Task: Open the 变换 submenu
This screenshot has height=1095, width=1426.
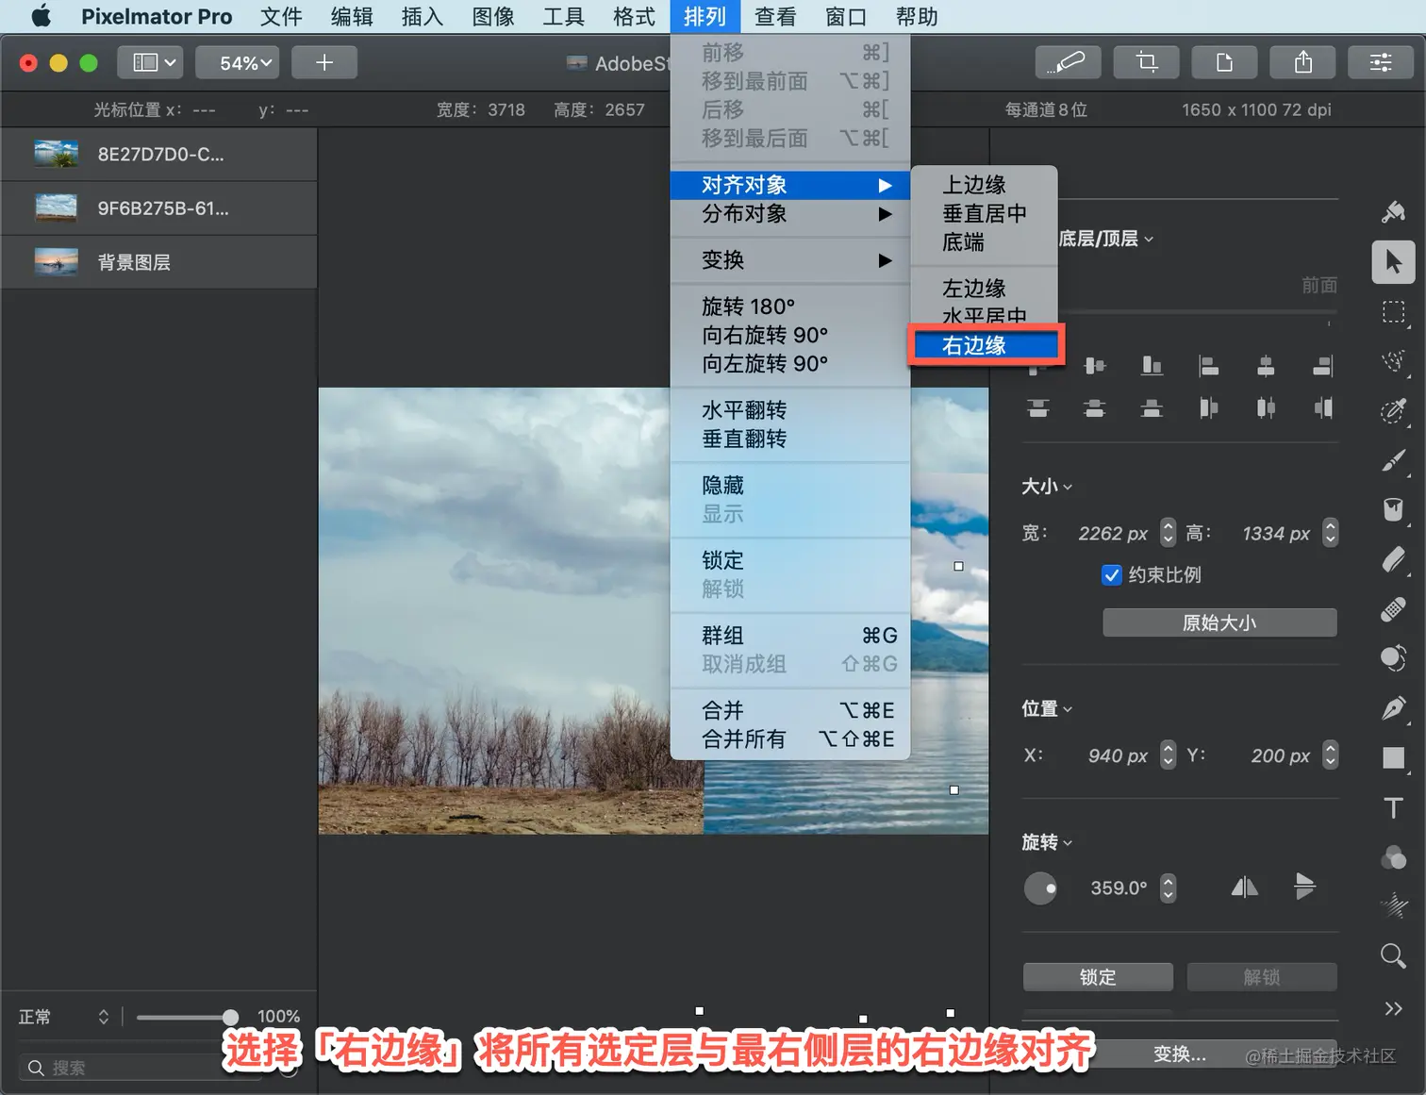Action: coord(790,260)
